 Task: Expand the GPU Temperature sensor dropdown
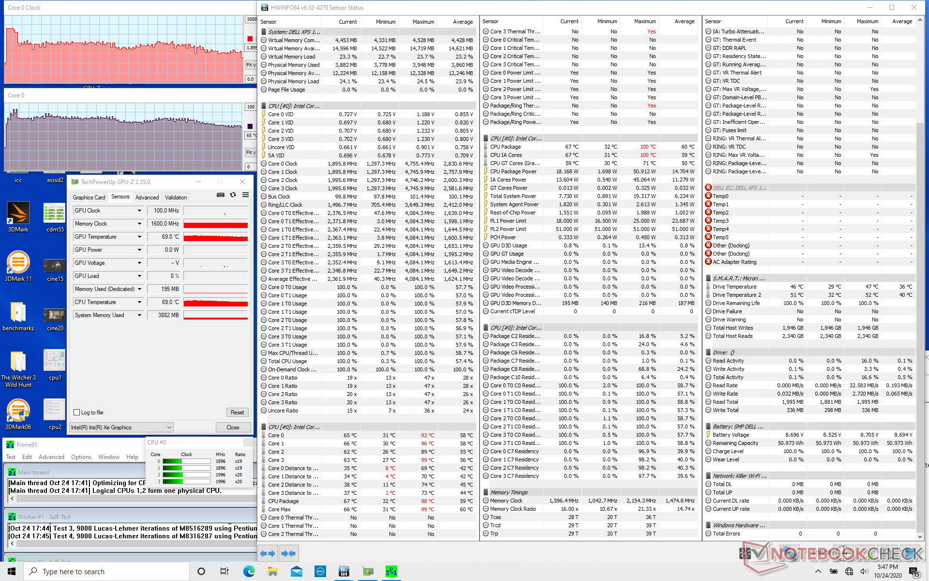click(x=139, y=237)
